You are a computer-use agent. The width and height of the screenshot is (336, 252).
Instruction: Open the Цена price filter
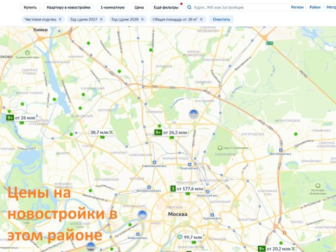tap(139, 7)
